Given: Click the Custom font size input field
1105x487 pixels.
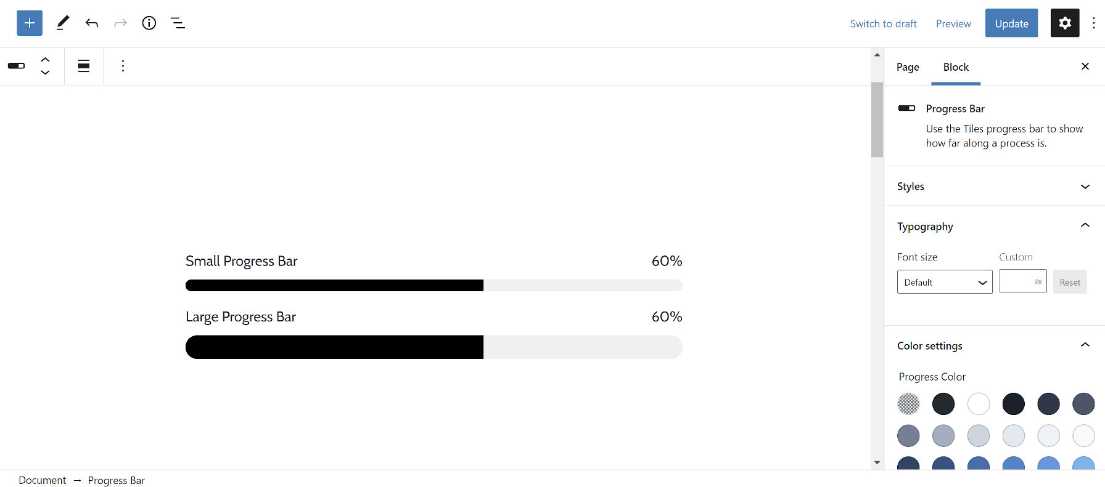Looking at the screenshot, I should (x=1017, y=282).
